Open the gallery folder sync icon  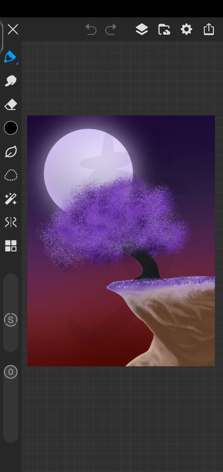pos(164,29)
